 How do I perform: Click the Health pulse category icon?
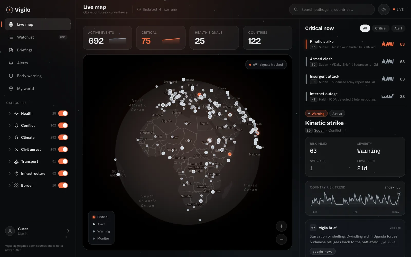[16, 114]
